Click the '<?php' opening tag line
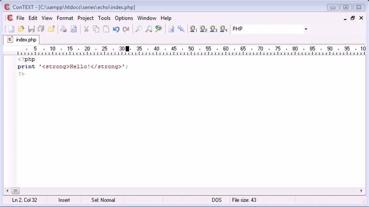Screen dimensions: 369x207 point(27,59)
